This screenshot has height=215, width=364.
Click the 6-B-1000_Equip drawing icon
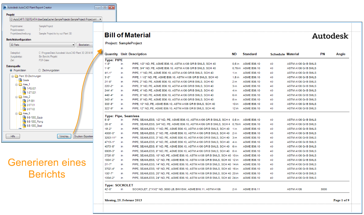pos(24,117)
